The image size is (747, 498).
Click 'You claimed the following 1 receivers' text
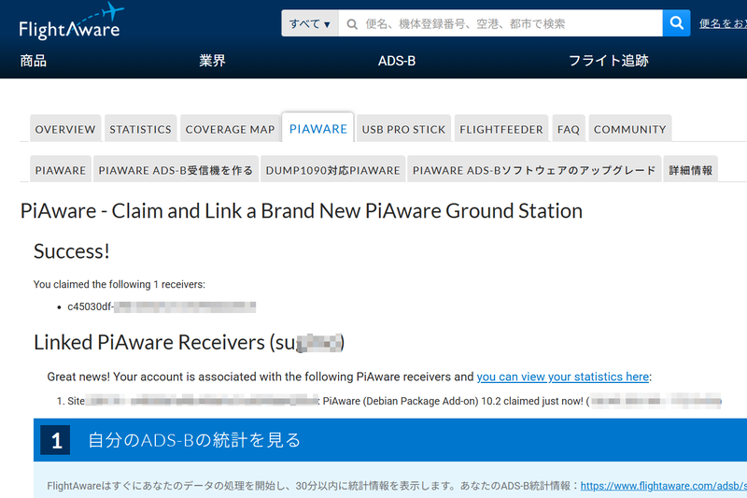point(120,284)
